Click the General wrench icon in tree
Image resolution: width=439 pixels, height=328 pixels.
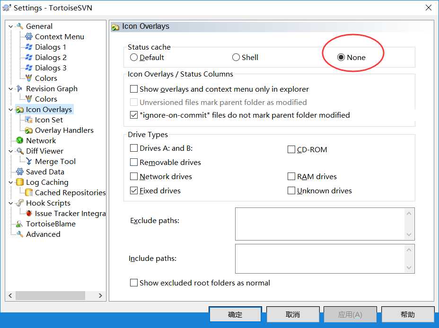tap(19, 26)
